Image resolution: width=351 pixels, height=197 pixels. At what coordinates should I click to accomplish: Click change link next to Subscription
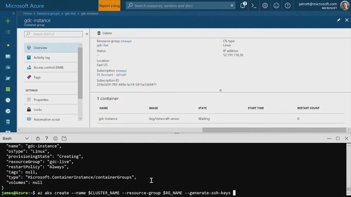[121, 71]
